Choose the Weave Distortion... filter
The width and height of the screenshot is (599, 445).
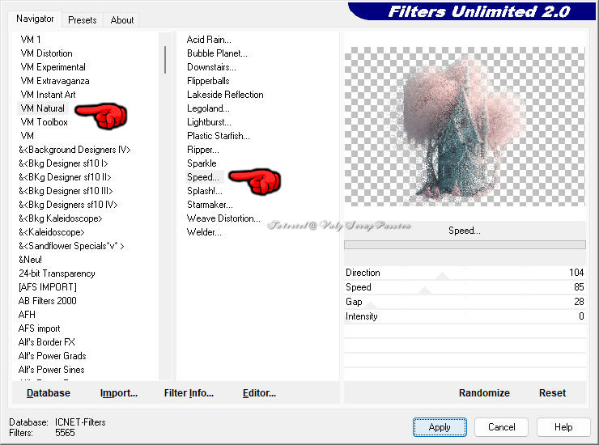[223, 218]
